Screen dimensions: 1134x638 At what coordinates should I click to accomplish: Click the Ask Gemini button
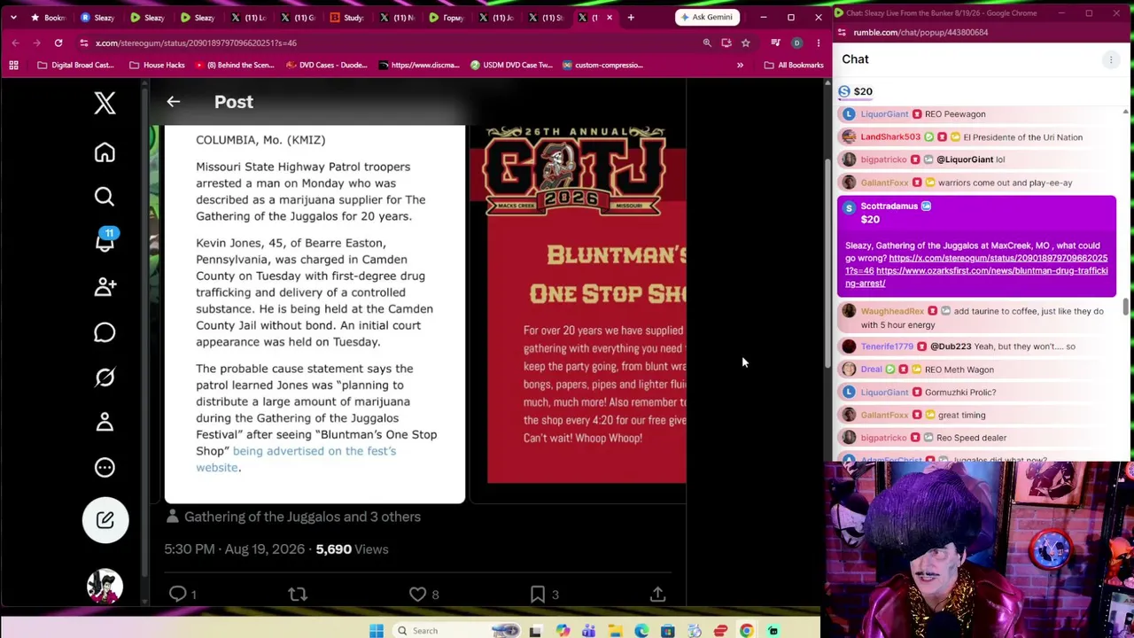[x=707, y=18]
